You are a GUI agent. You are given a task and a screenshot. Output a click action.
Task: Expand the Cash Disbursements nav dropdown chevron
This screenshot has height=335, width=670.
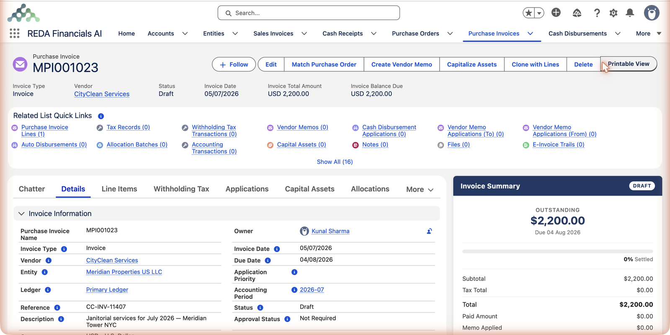point(617,33)
